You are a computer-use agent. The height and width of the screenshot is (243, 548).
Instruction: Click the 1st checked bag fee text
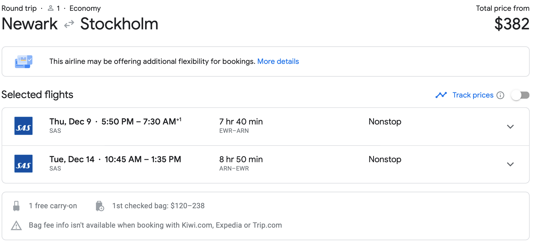coord(158,206)
